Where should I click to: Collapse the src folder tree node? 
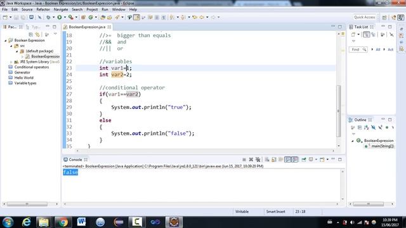coord(11,46)
